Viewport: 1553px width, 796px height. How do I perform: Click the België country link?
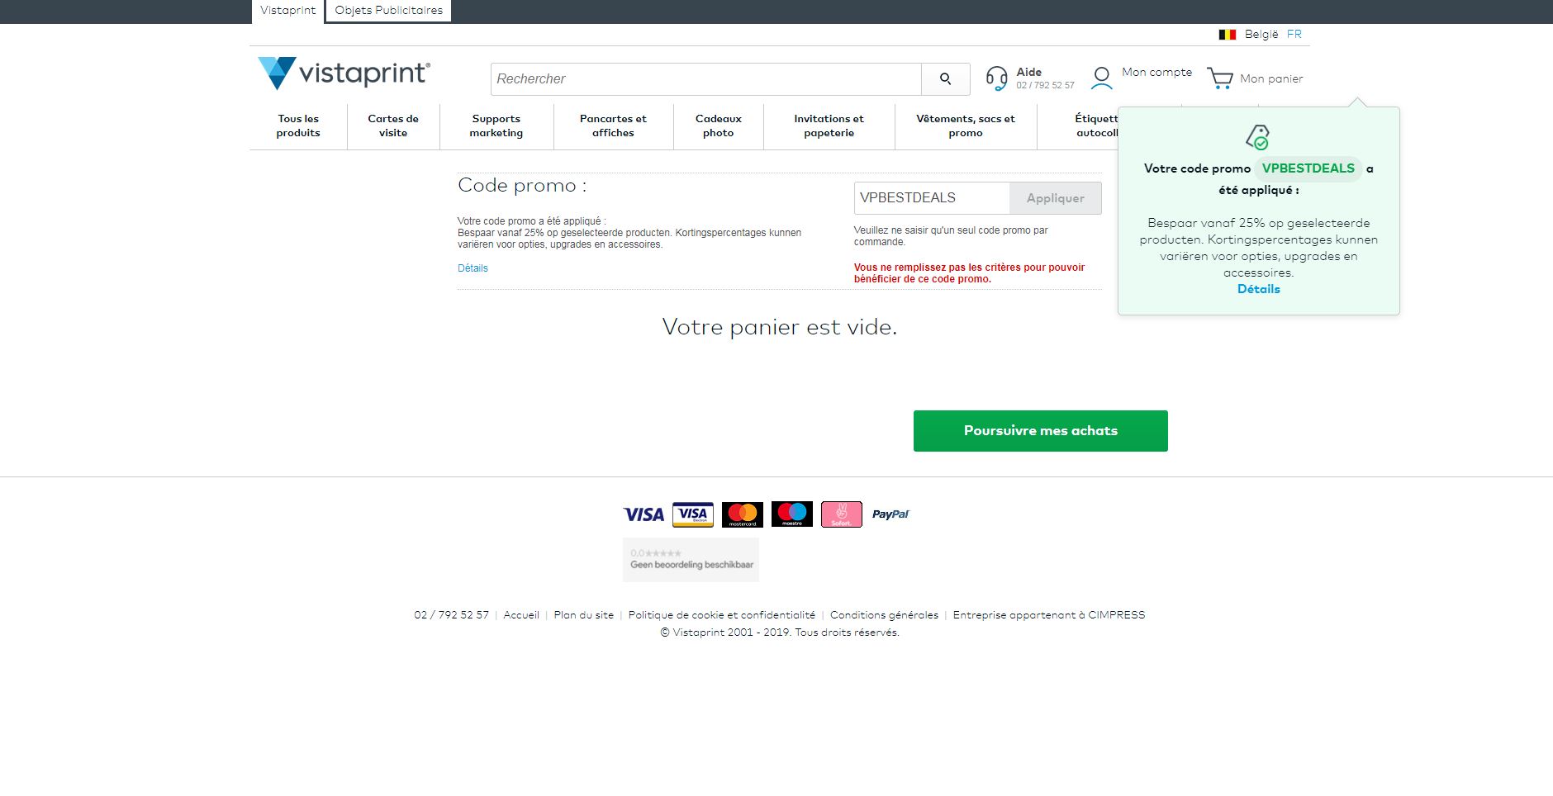click(x=1261, y=34)
